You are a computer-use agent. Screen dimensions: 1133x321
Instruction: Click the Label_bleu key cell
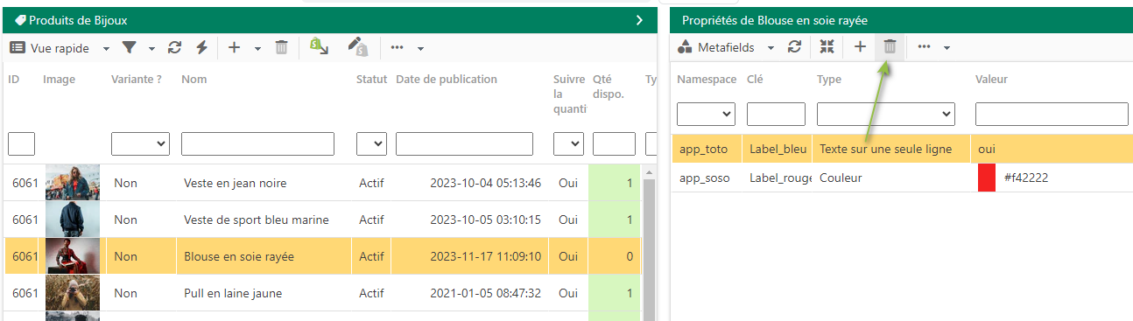[x=778, y=150]
